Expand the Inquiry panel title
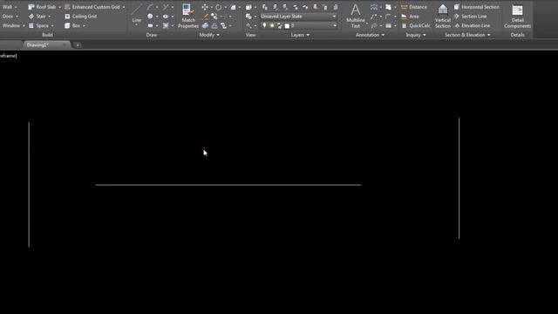558x314 pixels. click(x=416, y=35)
